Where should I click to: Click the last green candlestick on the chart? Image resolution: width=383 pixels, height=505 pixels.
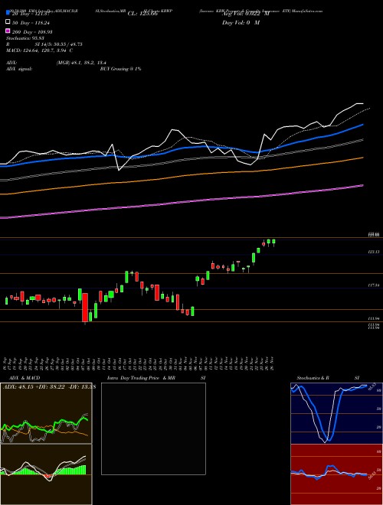pos(273,242)
